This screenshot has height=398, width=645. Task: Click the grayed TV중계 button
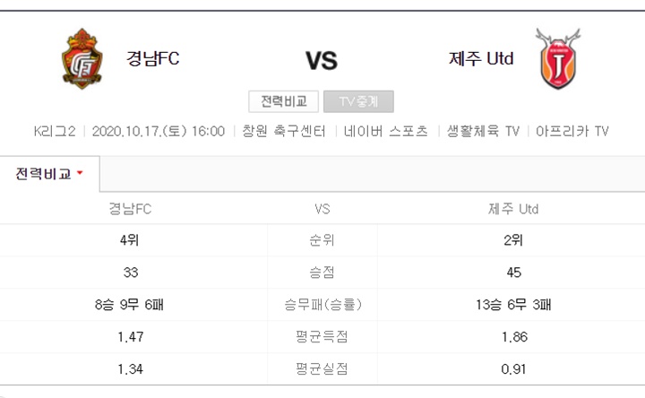(358, 101)
